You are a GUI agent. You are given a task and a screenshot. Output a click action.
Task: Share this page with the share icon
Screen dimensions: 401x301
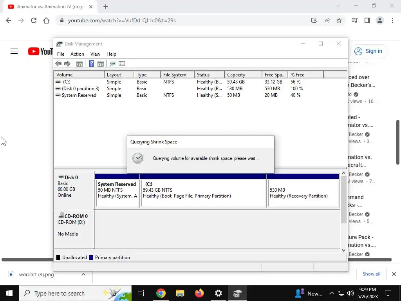327,20
